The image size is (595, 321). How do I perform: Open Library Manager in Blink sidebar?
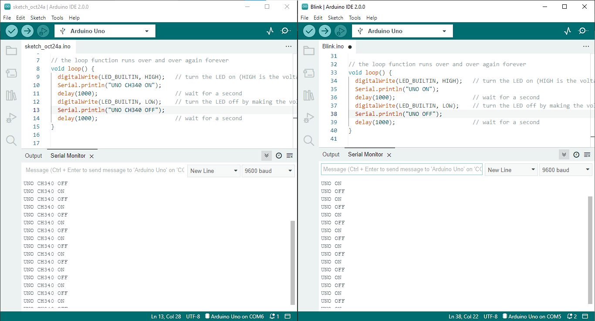pyautogui.click(x=309, y=95)
